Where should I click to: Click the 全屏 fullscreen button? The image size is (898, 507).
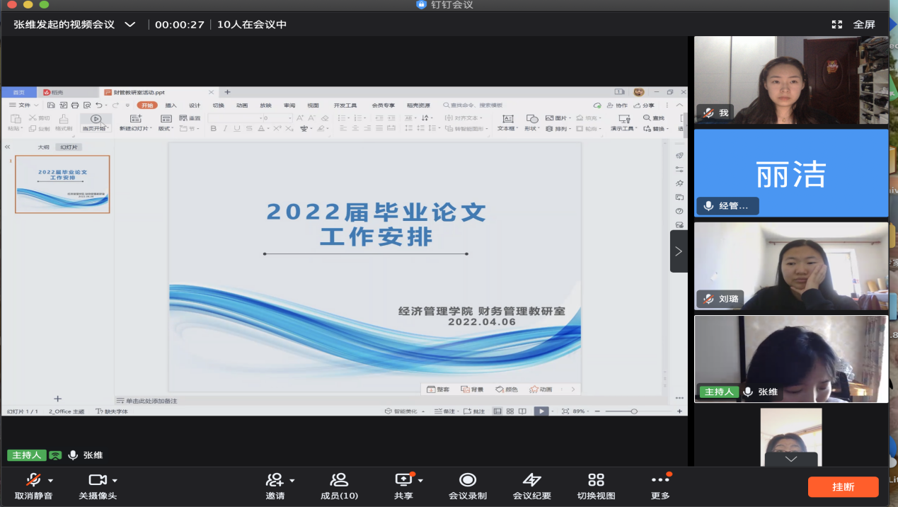click(x=853, y=24)
